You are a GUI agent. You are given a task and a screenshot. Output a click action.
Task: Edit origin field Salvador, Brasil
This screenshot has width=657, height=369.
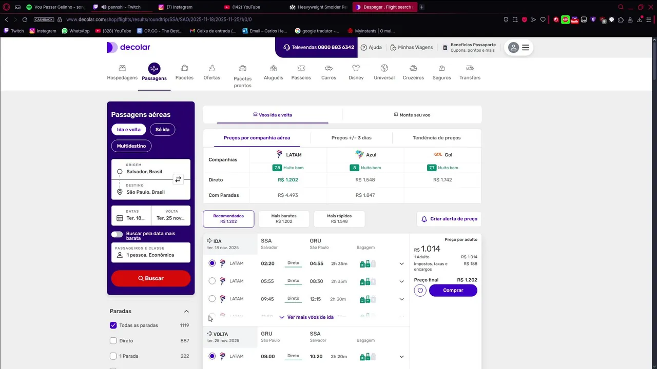click(x=145, y=170)
